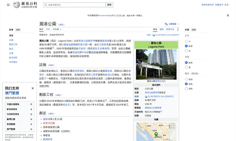
Task: Open the Laguna Park infobox photo
Action: point(156,64)
